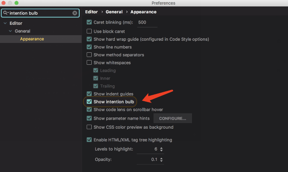288x172 pixels.
Task: Enable Use block caret
Action: point(89,31)
